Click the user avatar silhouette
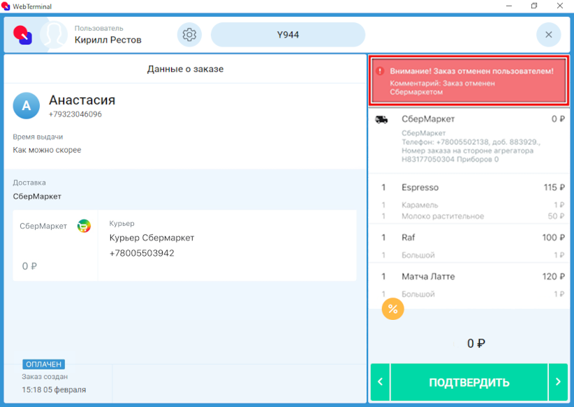 coord(54,35)
